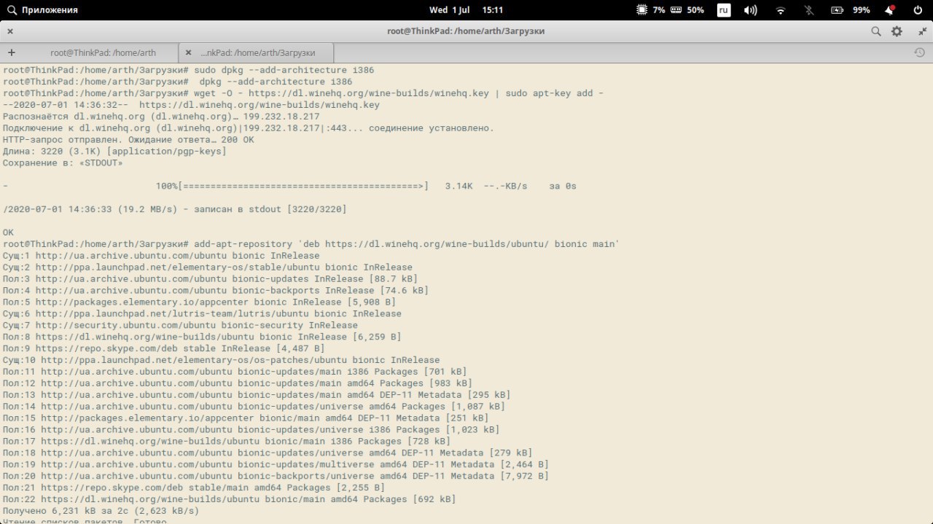
Task: Click the 'Пол:8' dl.winehq.org InRelease line
Action: 202,337
